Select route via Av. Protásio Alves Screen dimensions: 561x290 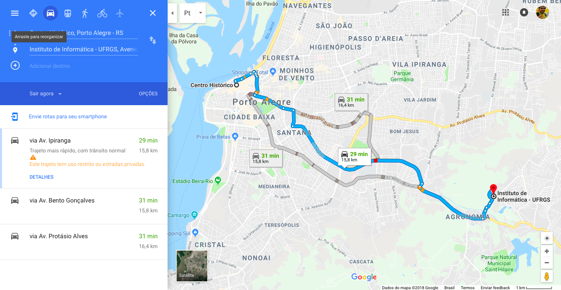click(x=84, y=242)
